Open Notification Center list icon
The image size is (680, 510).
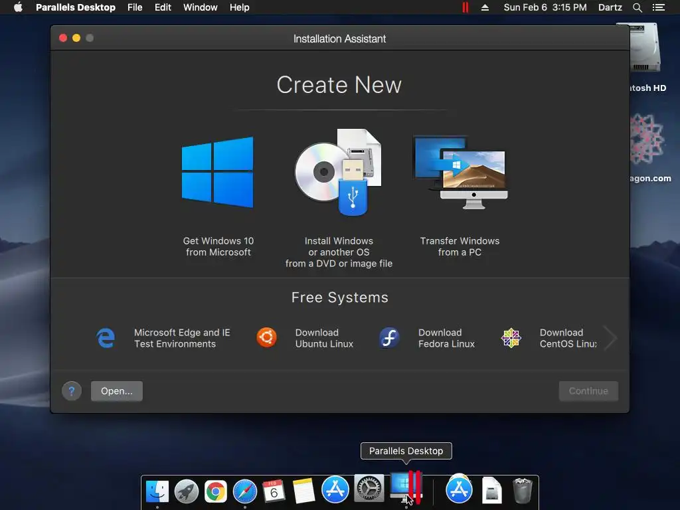click(x=658, y=7)
